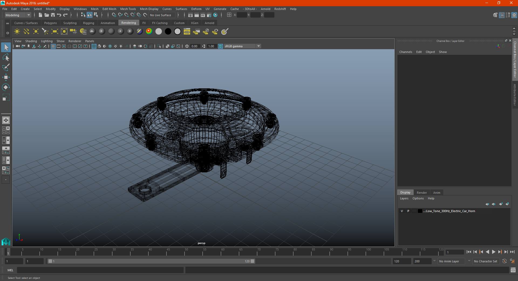Toggle snap to grids
Screen dimensions: 518x281
coord(114,15)
